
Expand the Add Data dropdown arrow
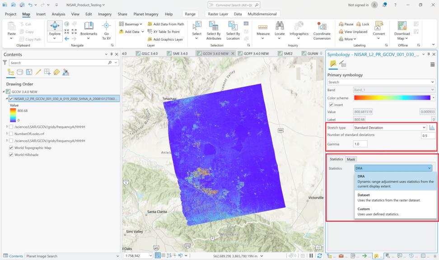(x=143, y=32)
